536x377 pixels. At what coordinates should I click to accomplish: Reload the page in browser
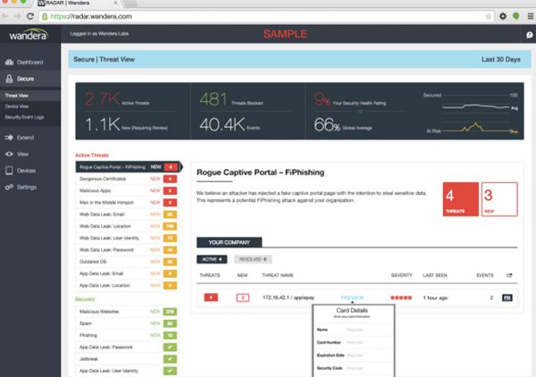coord(30,16)
